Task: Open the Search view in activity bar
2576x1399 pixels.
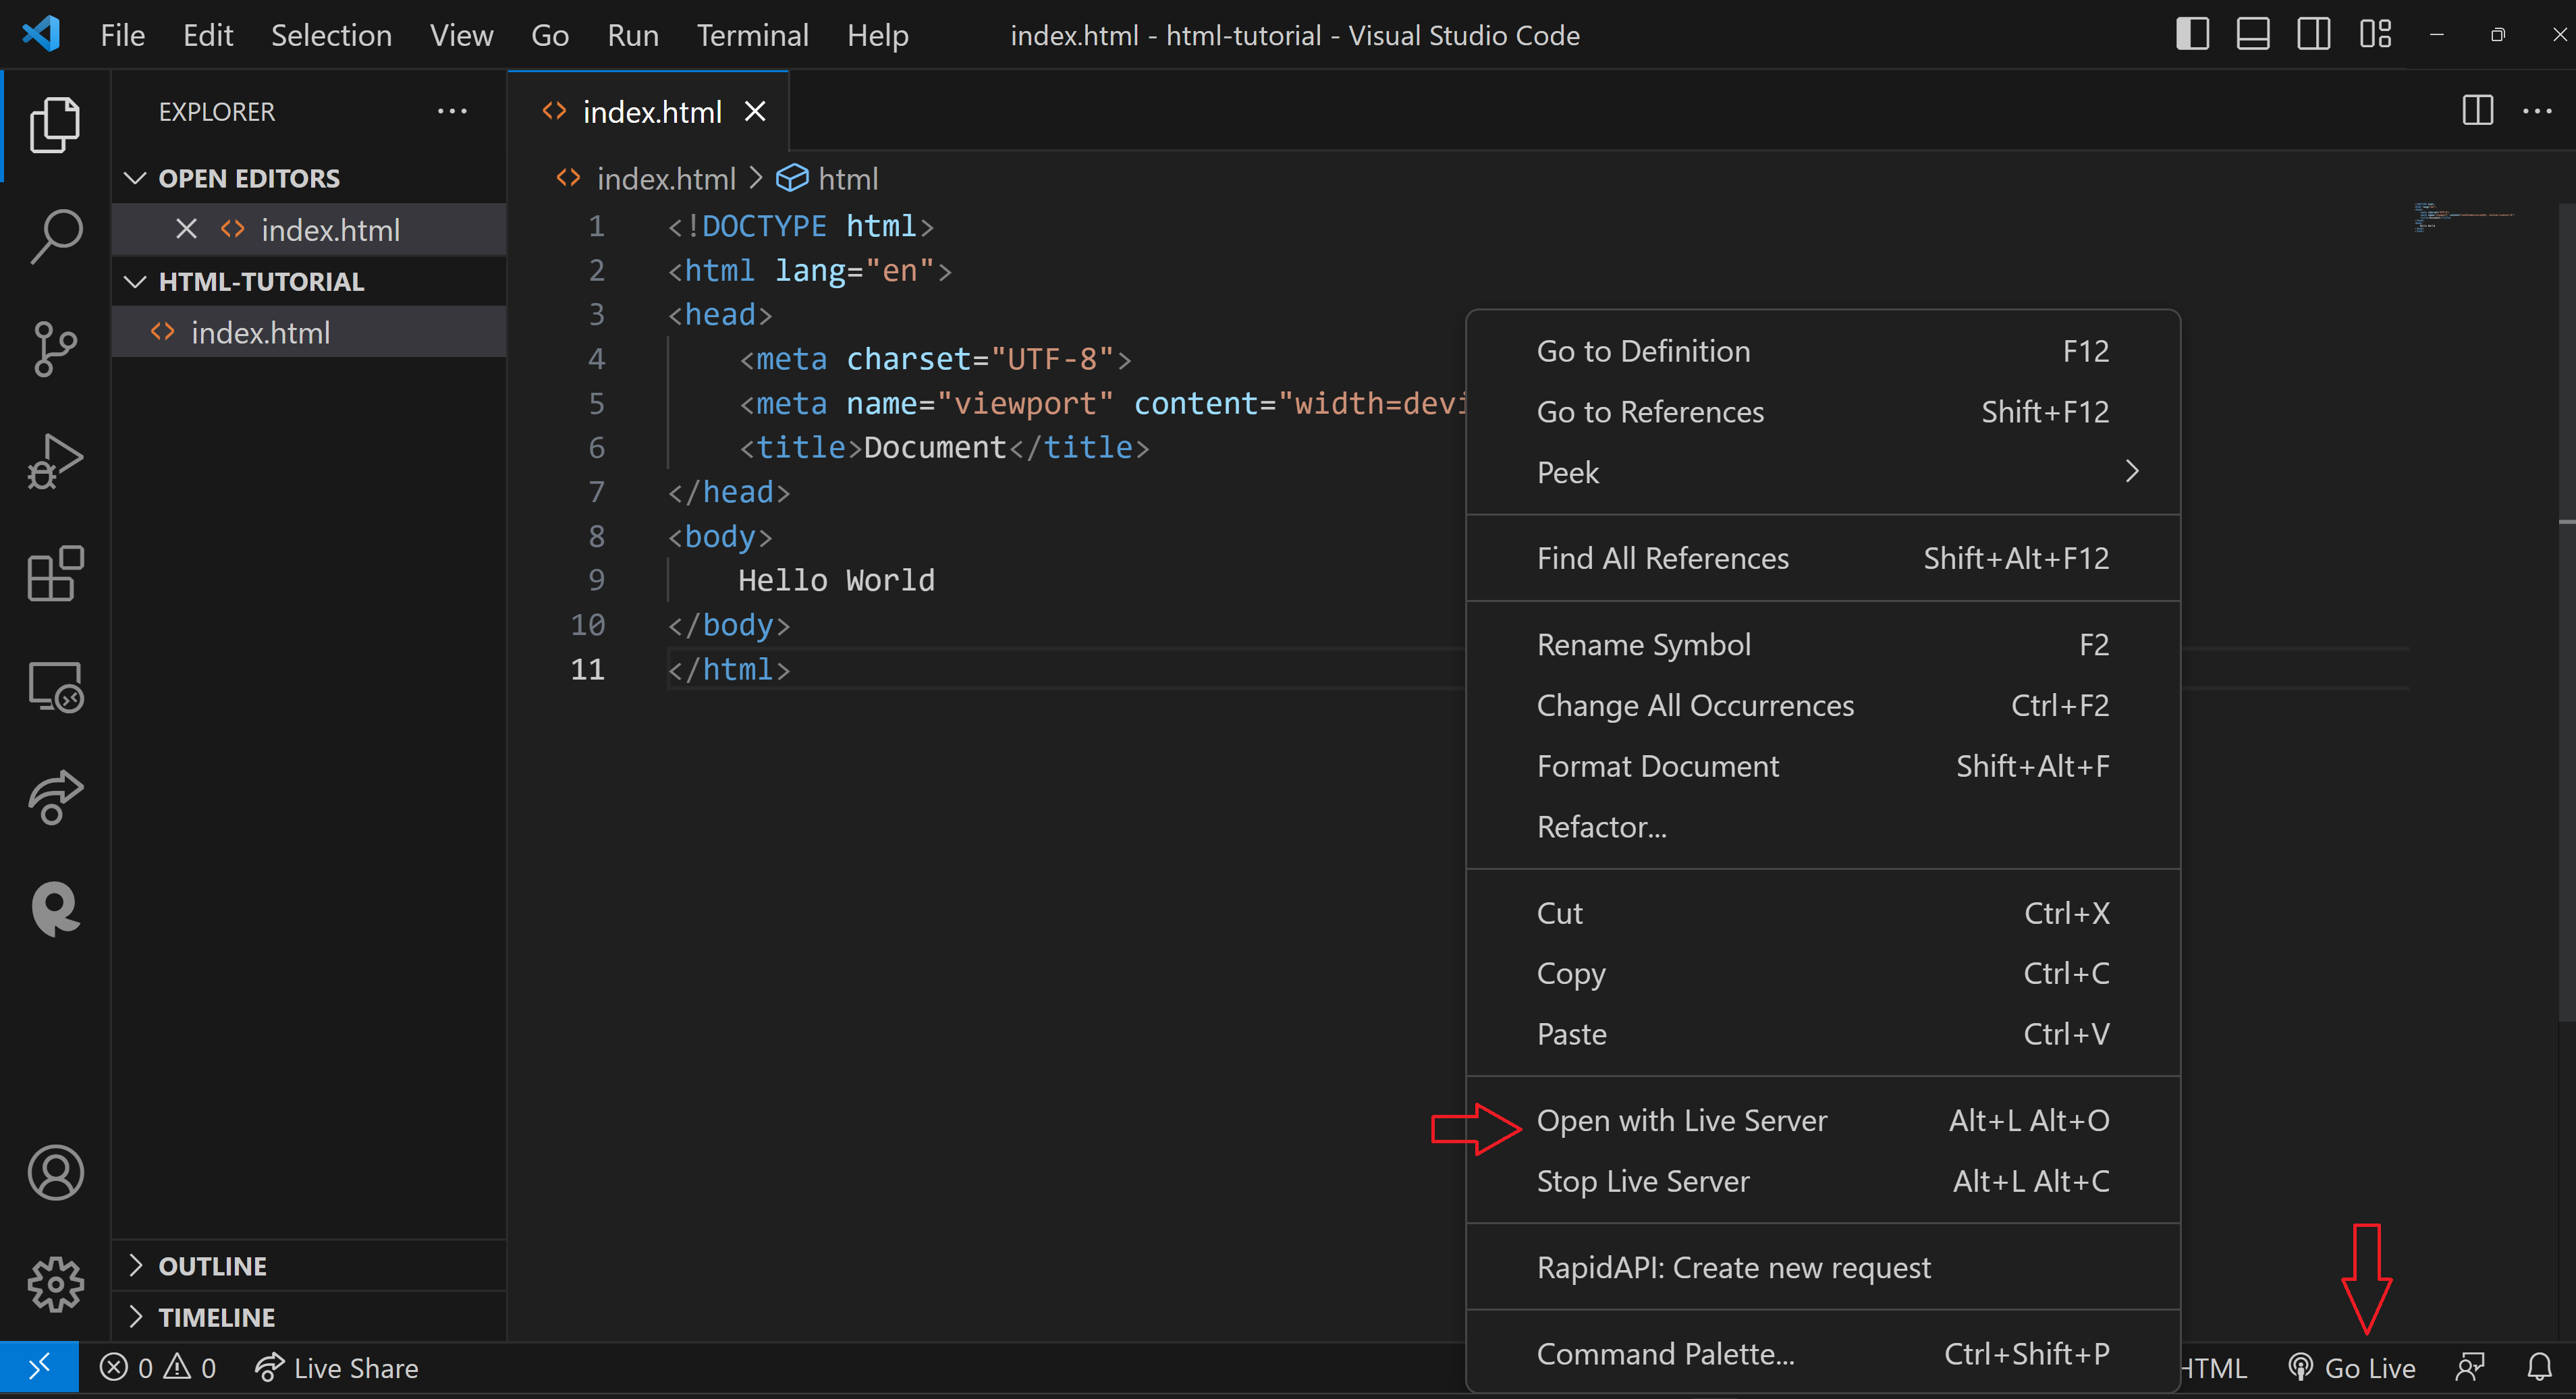Action: coord(55,236)
